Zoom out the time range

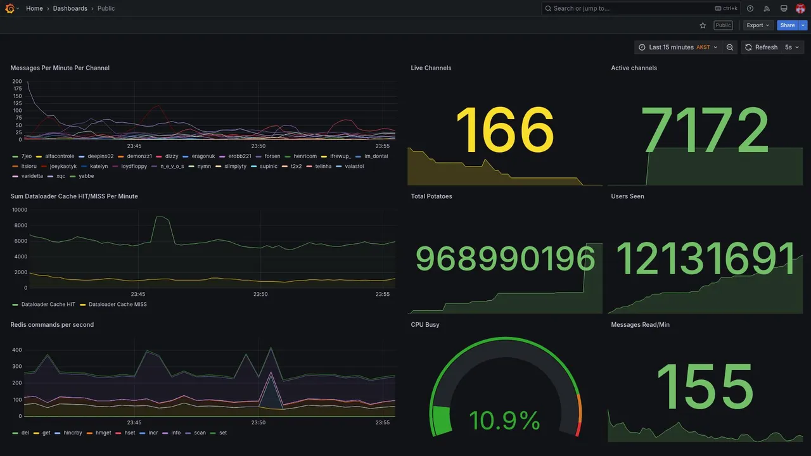click(x=730, y=47)
